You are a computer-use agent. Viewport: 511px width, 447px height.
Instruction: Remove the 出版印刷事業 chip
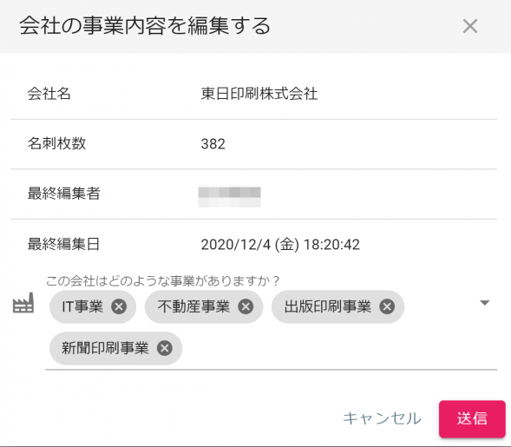(387, 306)
